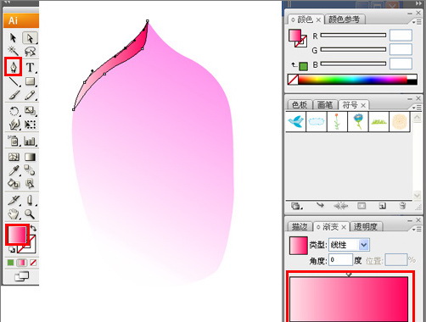This screenshot has height=322, width=426.
Task: Click Delete Symbol trash icon
Action: pyautogui.click(x=402, y=206)
